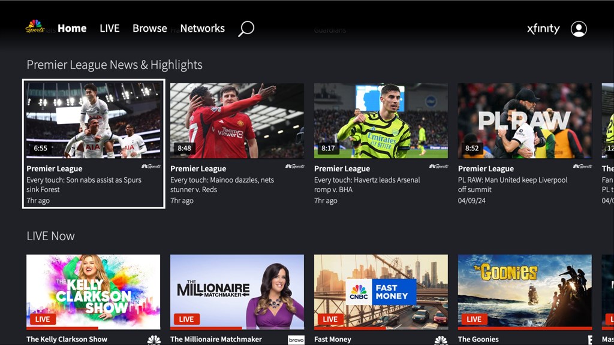Screen dimensions: 614x345
Task: Click progress bar under Millionaire Matchmaker
Action: (x=237, y=328)
